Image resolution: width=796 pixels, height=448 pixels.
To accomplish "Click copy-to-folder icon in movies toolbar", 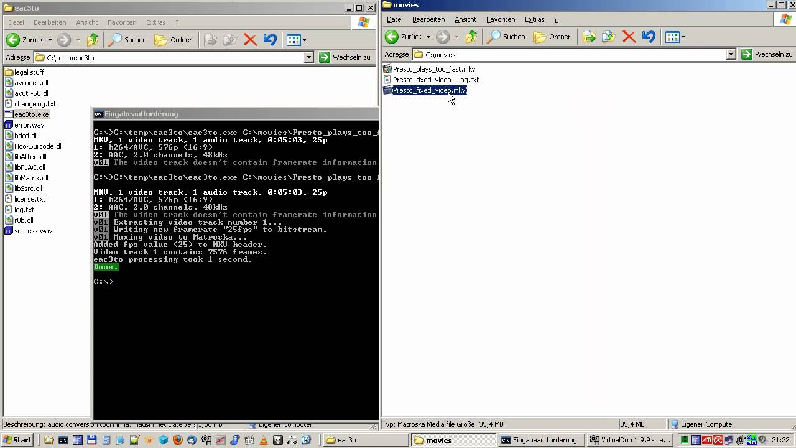I will [x=609, y=37].
